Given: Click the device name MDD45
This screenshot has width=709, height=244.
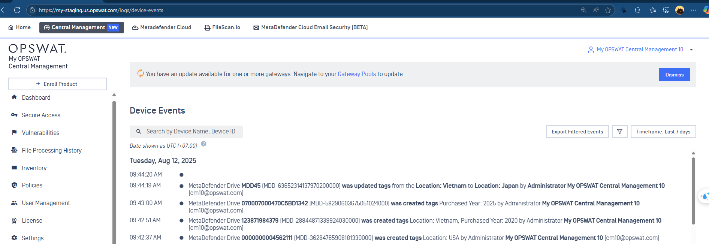Looking at the screenshot, I should click(x=251, y=186).
